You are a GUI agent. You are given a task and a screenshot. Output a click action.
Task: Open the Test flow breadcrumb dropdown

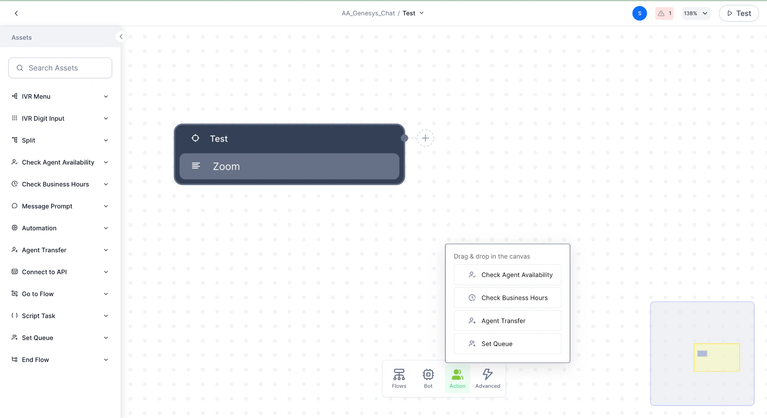pyautogui.click(x=422, y=13)
